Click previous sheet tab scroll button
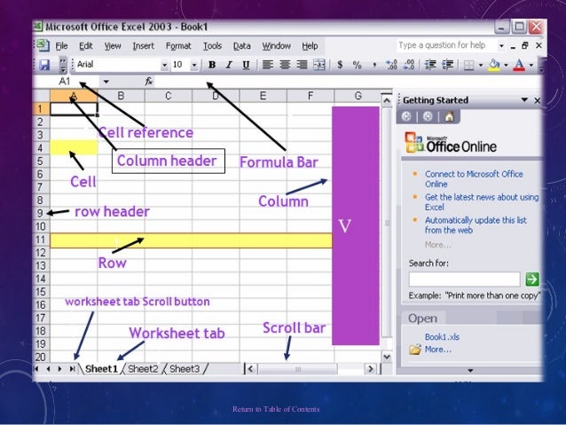Screen dimensions: 566x425 (49, 369)
